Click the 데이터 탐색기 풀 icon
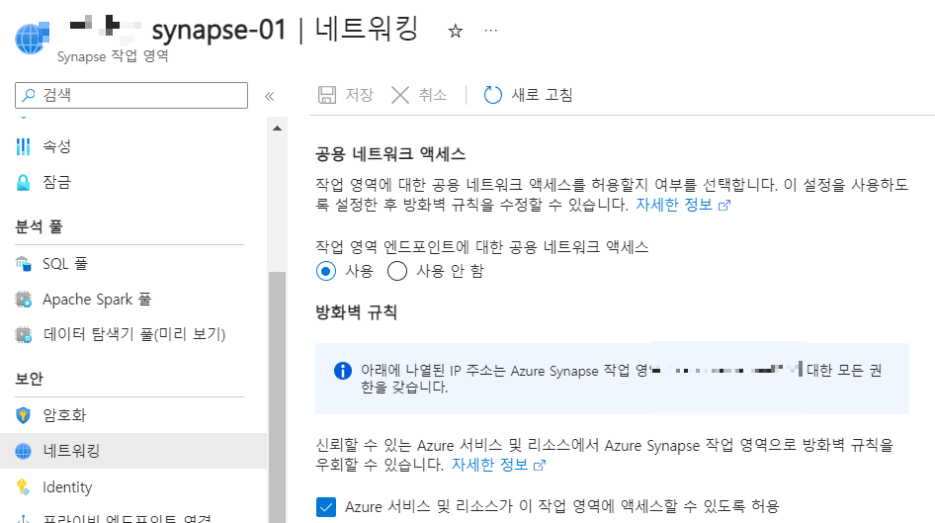This screenshot has width=935, height=523. pyautogui.click(x=24, y=334)
